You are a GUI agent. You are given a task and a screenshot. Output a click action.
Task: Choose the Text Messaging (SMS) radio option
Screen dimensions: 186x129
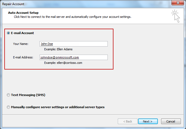coord(8,95)
